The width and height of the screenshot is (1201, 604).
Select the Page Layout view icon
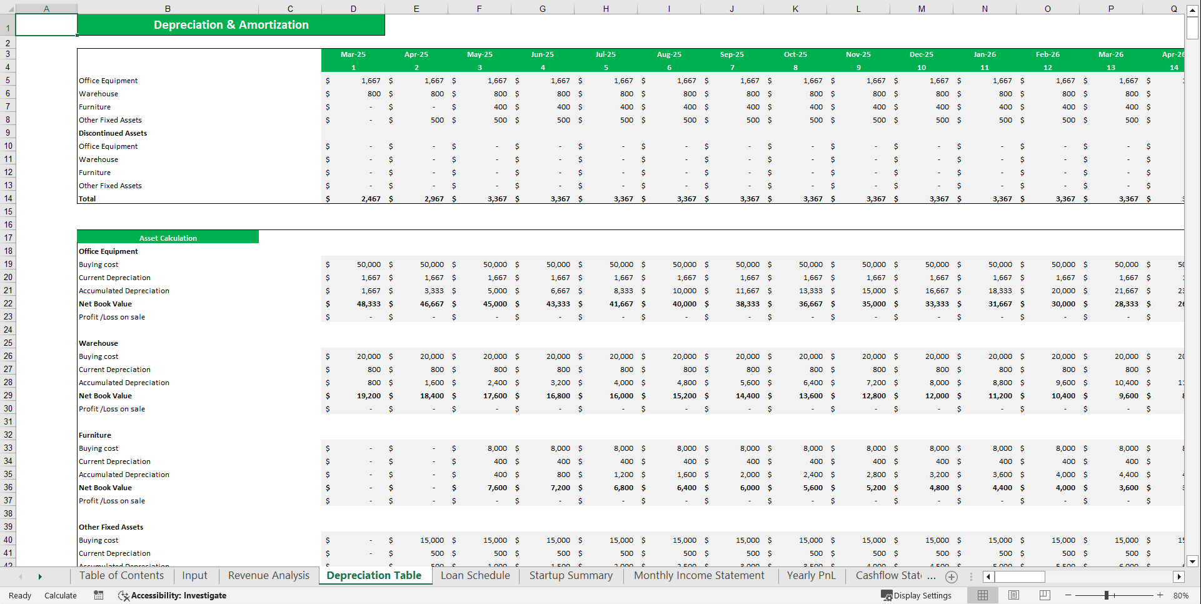pyautogui.click(x=1013, y=595)
